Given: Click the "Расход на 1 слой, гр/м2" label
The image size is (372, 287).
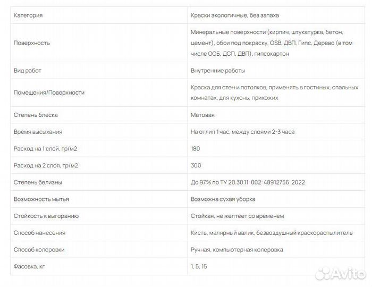Looking at the screenshot, I should (x=46, y=149).
